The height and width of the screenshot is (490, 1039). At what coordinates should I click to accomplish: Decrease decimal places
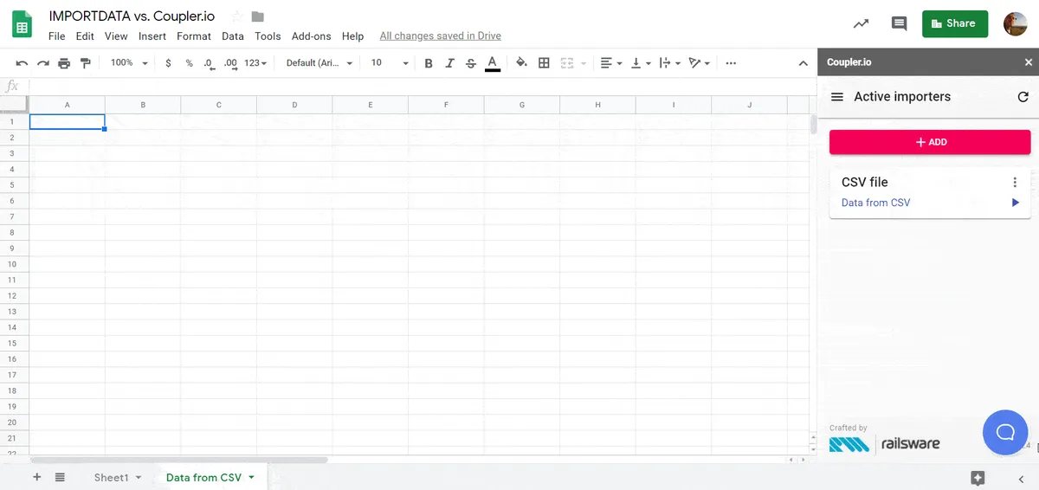coord(210,63)
